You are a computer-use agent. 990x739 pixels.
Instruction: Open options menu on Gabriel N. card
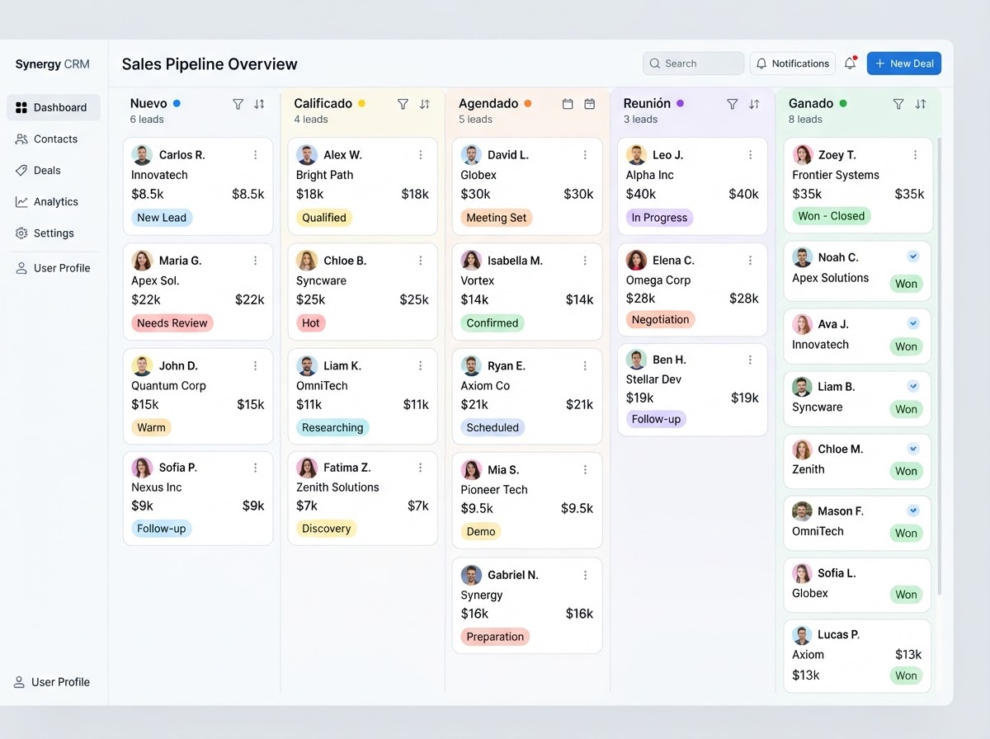586,575
